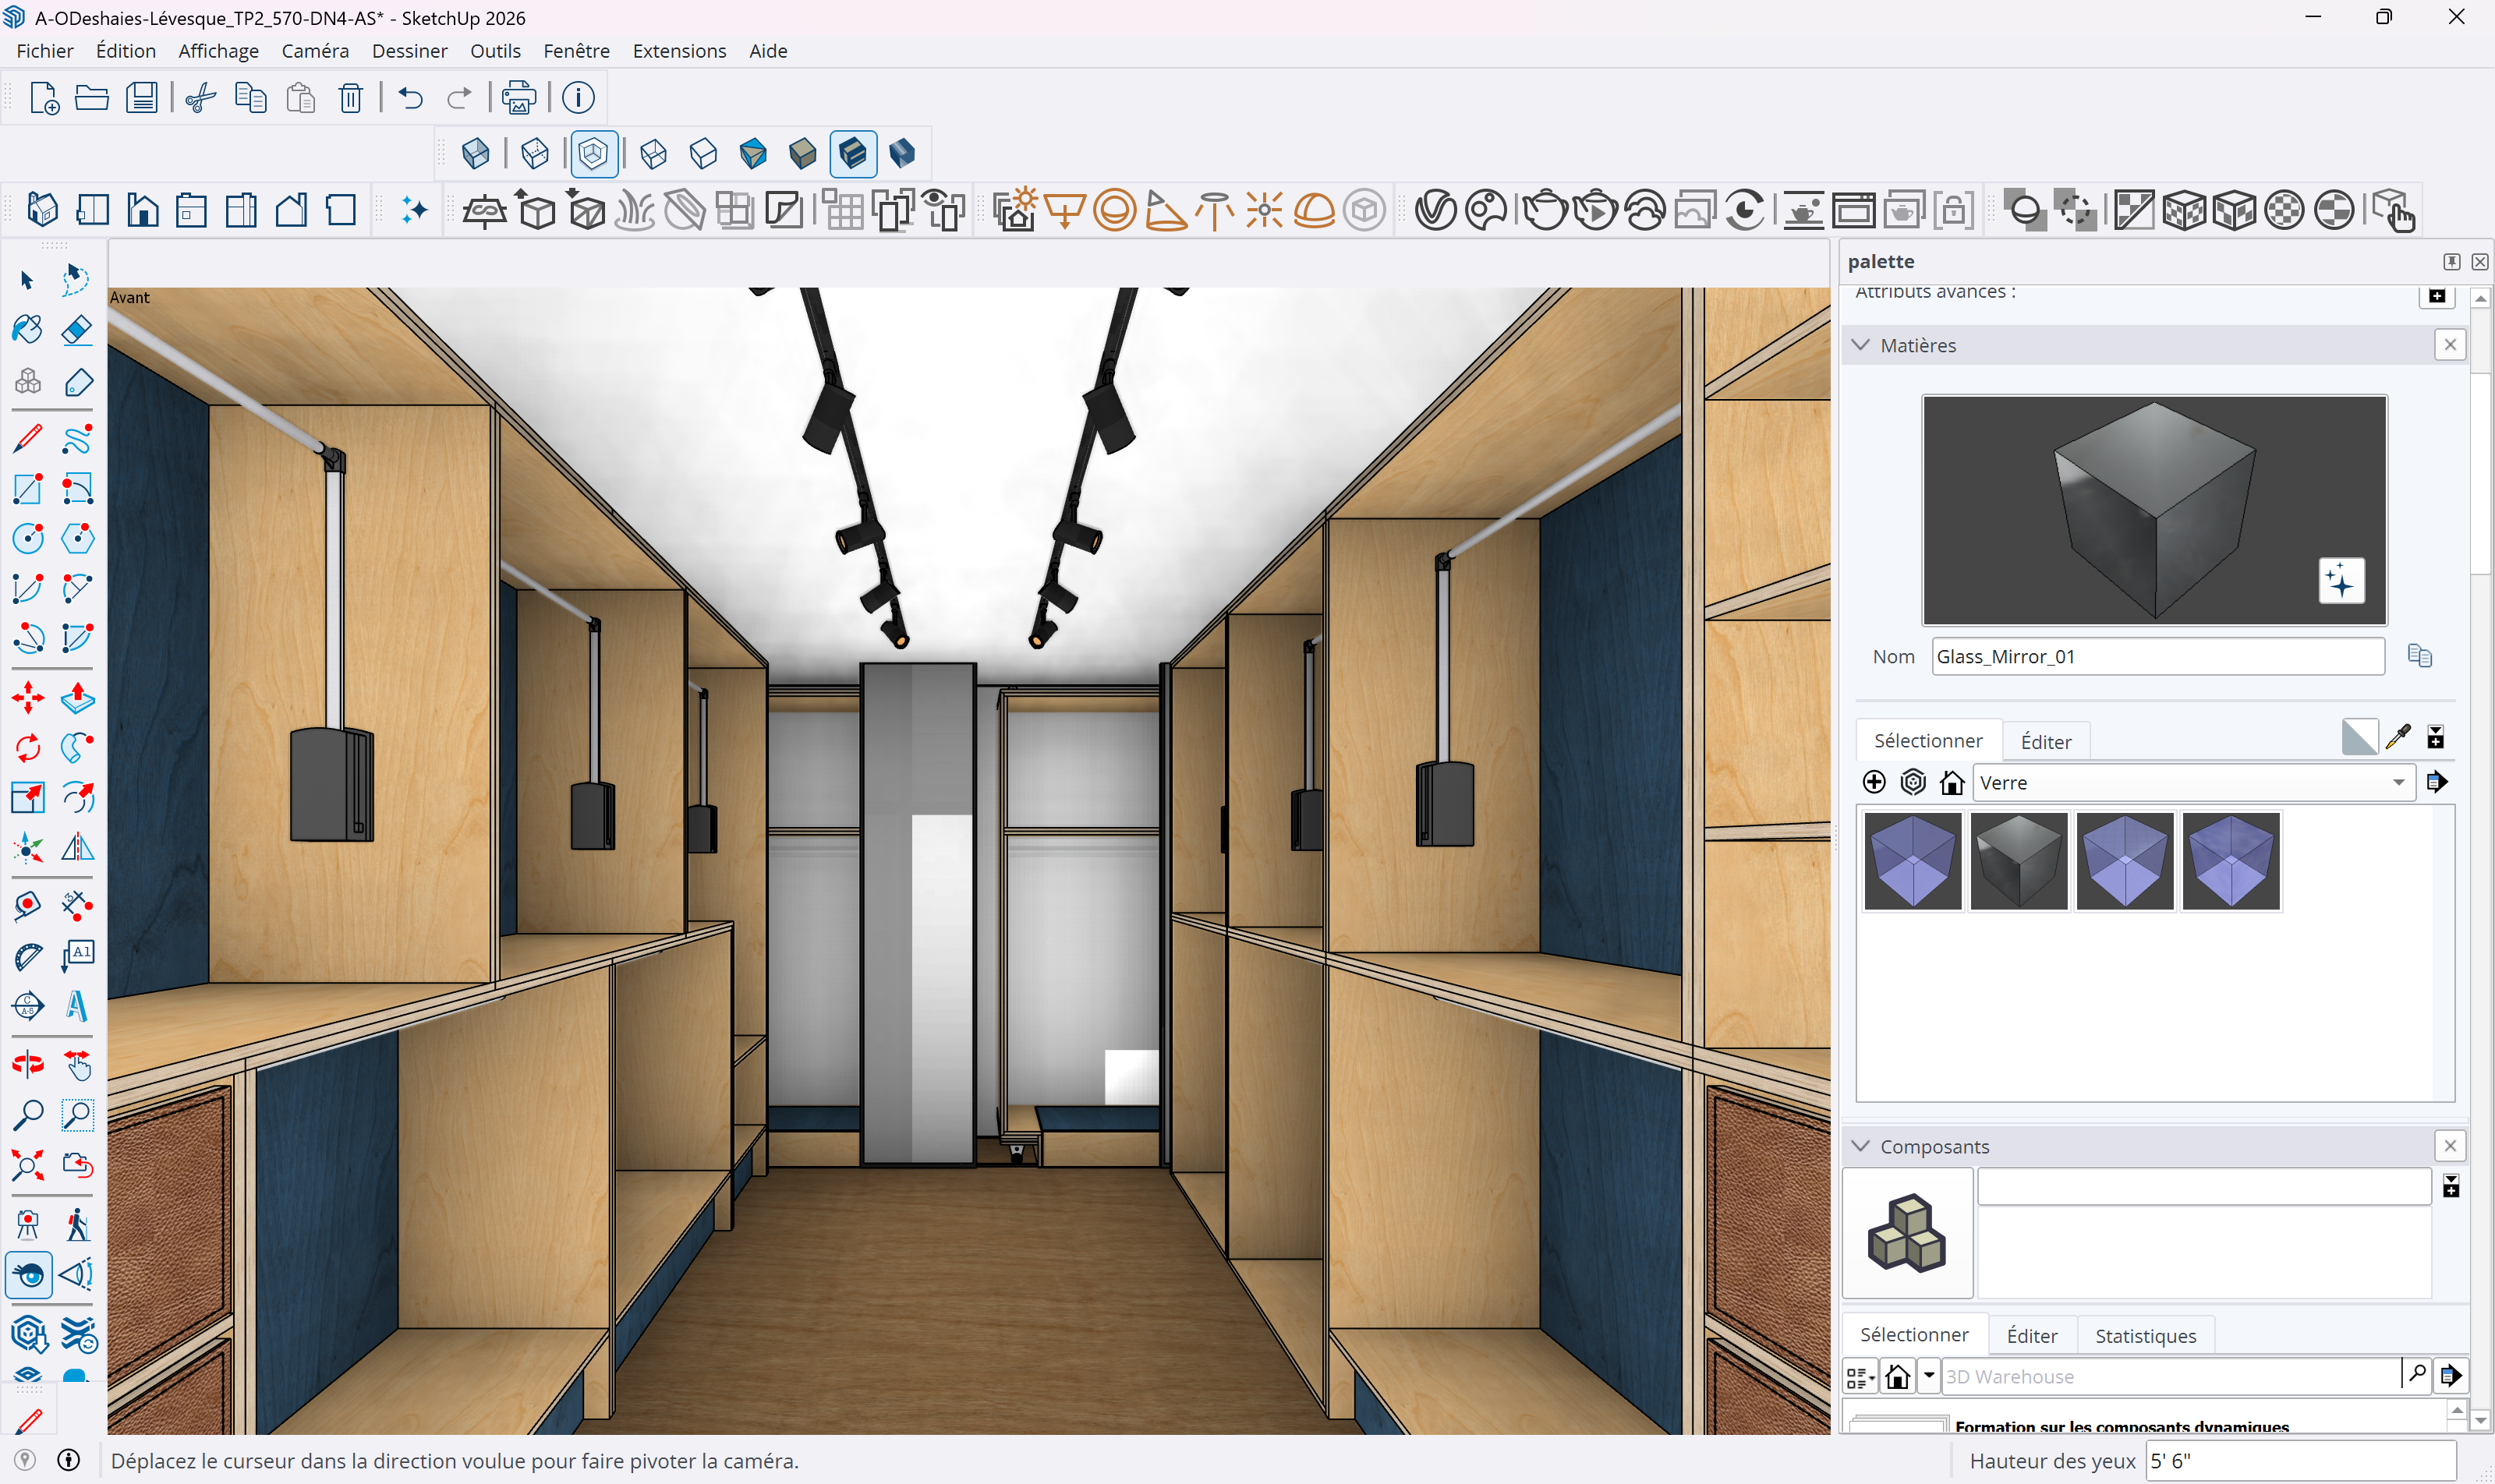
Task: Collapse the Composants panel section
Action: (x=1861, y=1146)
